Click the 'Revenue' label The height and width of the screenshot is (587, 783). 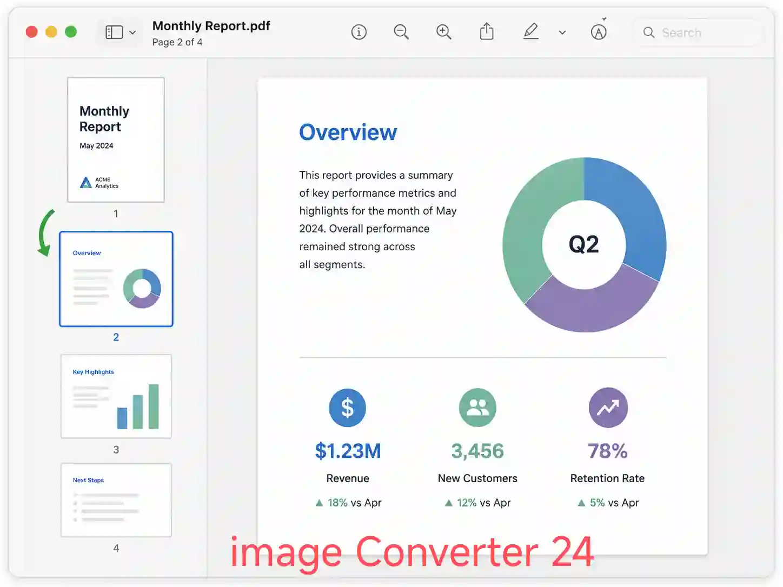pos(348,478)
